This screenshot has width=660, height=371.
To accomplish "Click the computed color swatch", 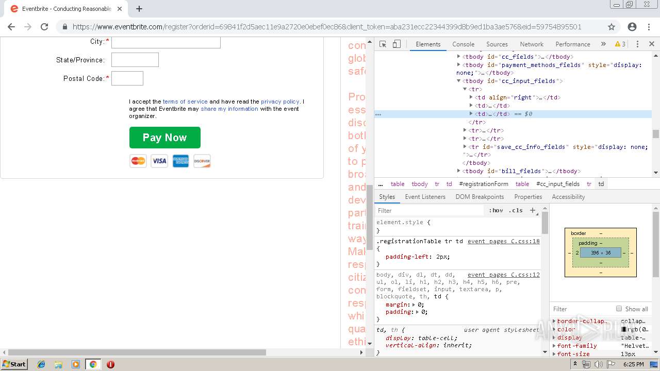I will point(623,329).
